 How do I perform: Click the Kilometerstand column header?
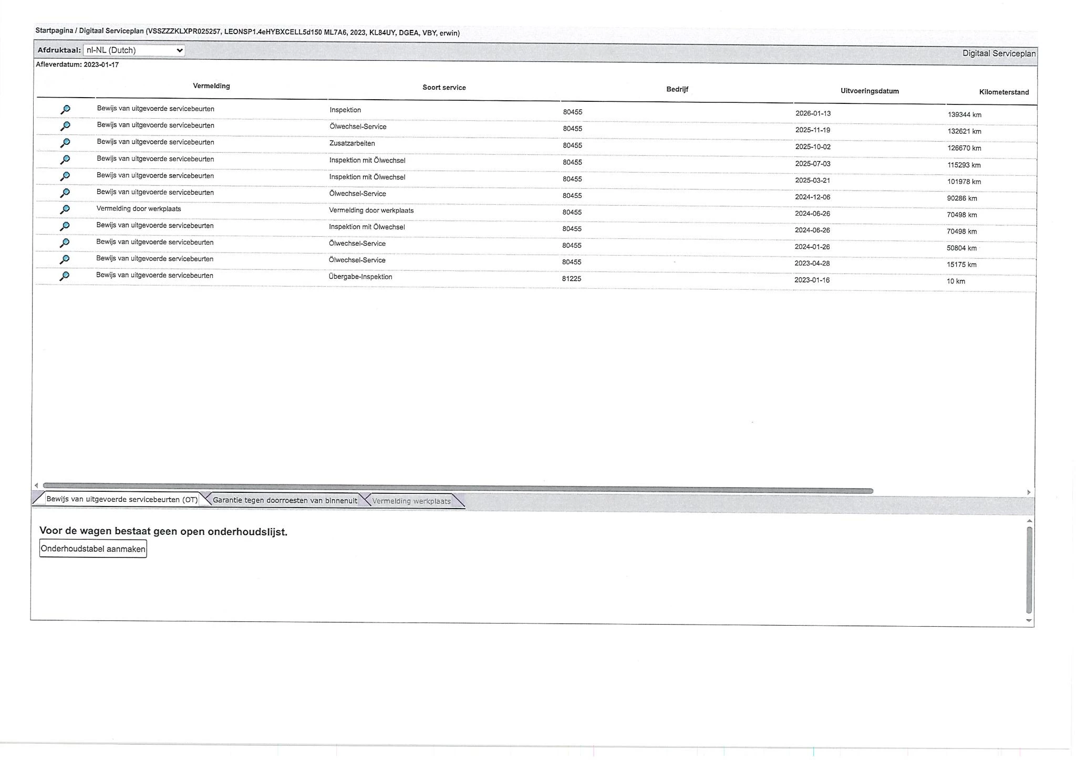pos(1004,92)
